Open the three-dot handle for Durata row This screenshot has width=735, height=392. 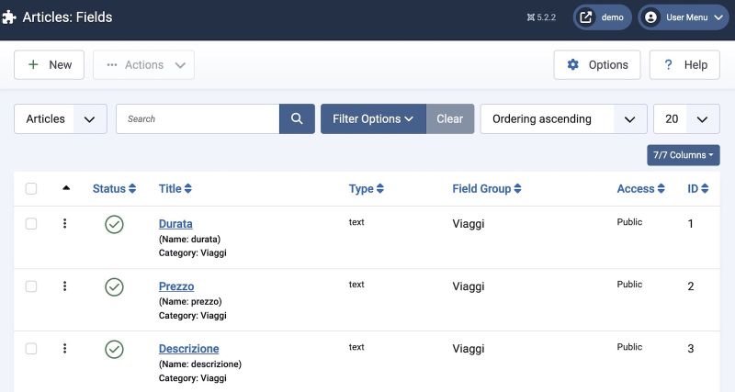64,224
